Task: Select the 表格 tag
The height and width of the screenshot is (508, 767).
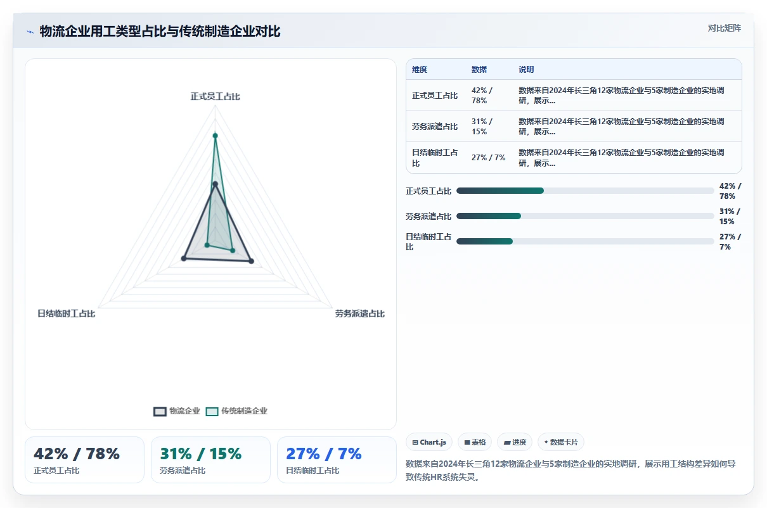Action: 475,442
